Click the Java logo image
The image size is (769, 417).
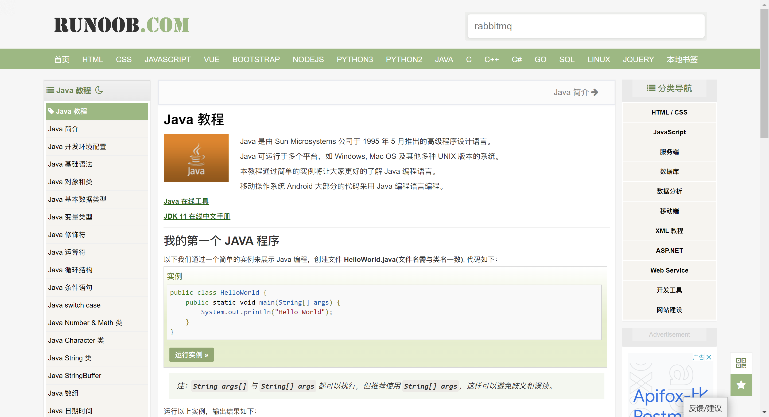(196, 158)
